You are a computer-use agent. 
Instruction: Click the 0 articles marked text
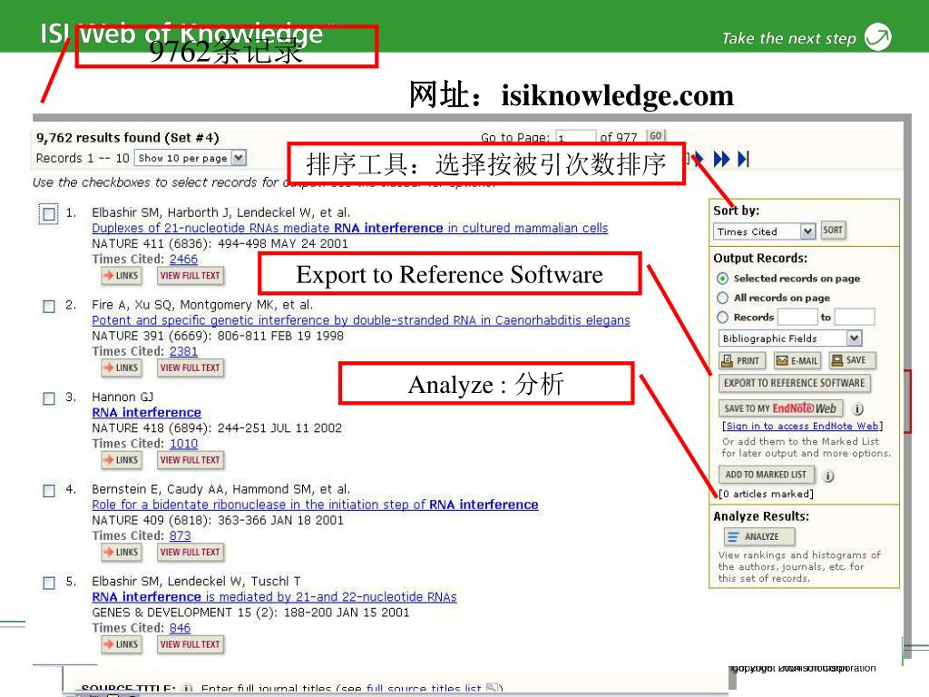(x=766, y=494)
